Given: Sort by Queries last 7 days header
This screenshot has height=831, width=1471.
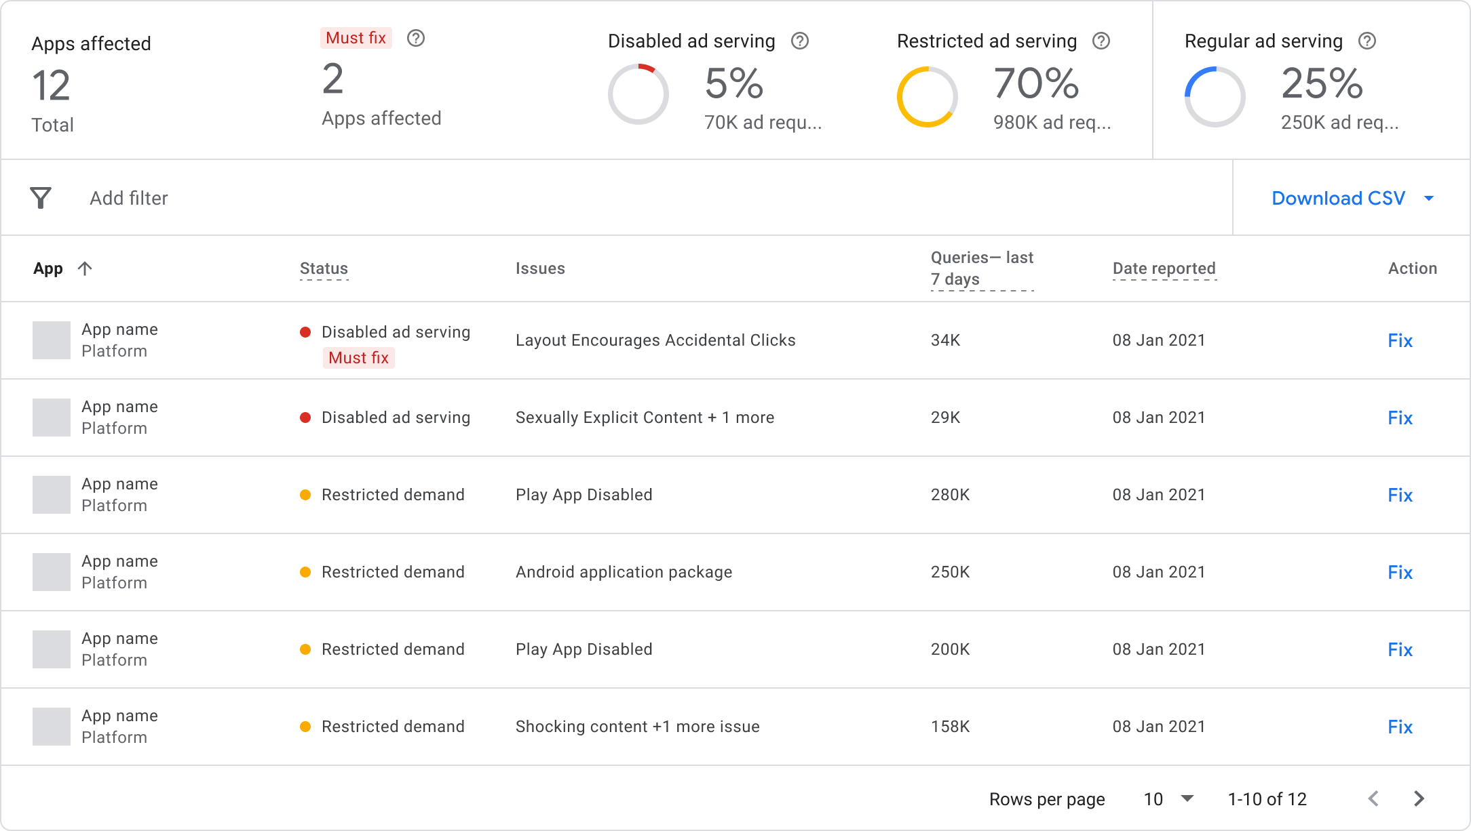Looking at the screenshot, I should pyautogui.click(x=982, y=268).
